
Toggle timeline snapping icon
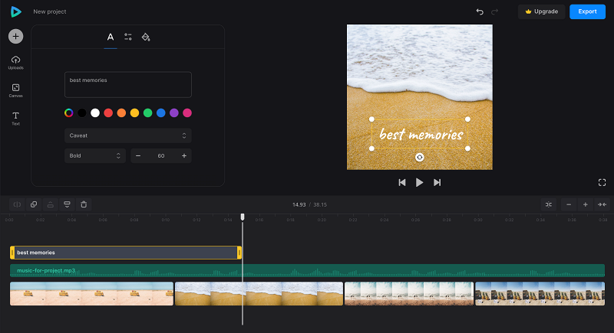pyautogui.click(x=549, y=204)
